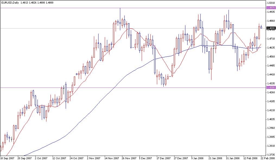Click the 1.4635 price scale value
Screen dimensions: 276x160
(x=271, y=48)
